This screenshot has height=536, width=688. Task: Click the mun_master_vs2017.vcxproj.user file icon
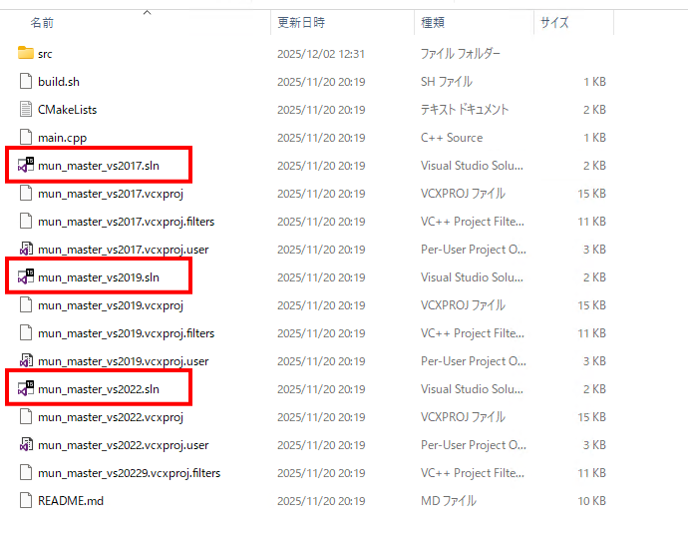coord(26,250)
